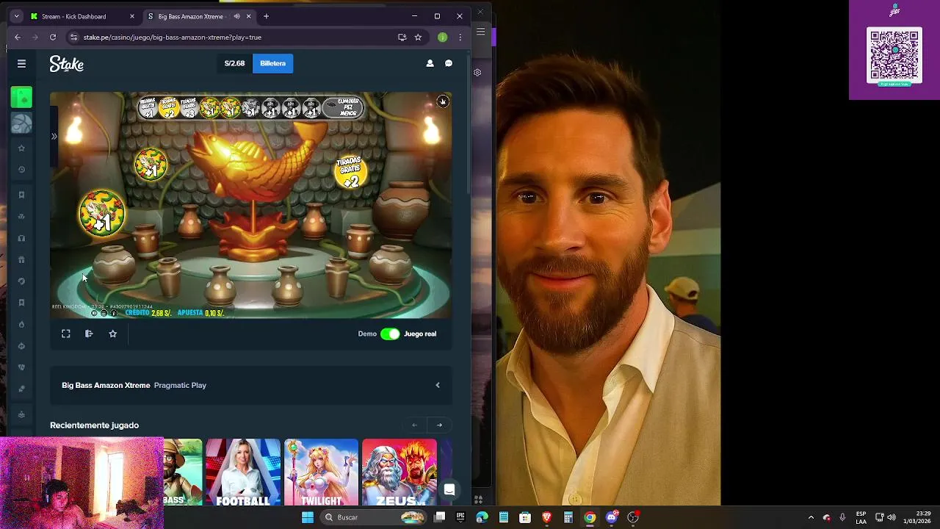Screen dimensions: 940x529
Task: Pick the +1 fish coin on left vase
Action: (x=102, y=213)
